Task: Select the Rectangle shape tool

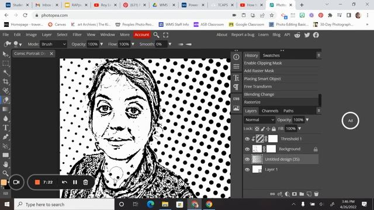Action: tap(5, 155)
